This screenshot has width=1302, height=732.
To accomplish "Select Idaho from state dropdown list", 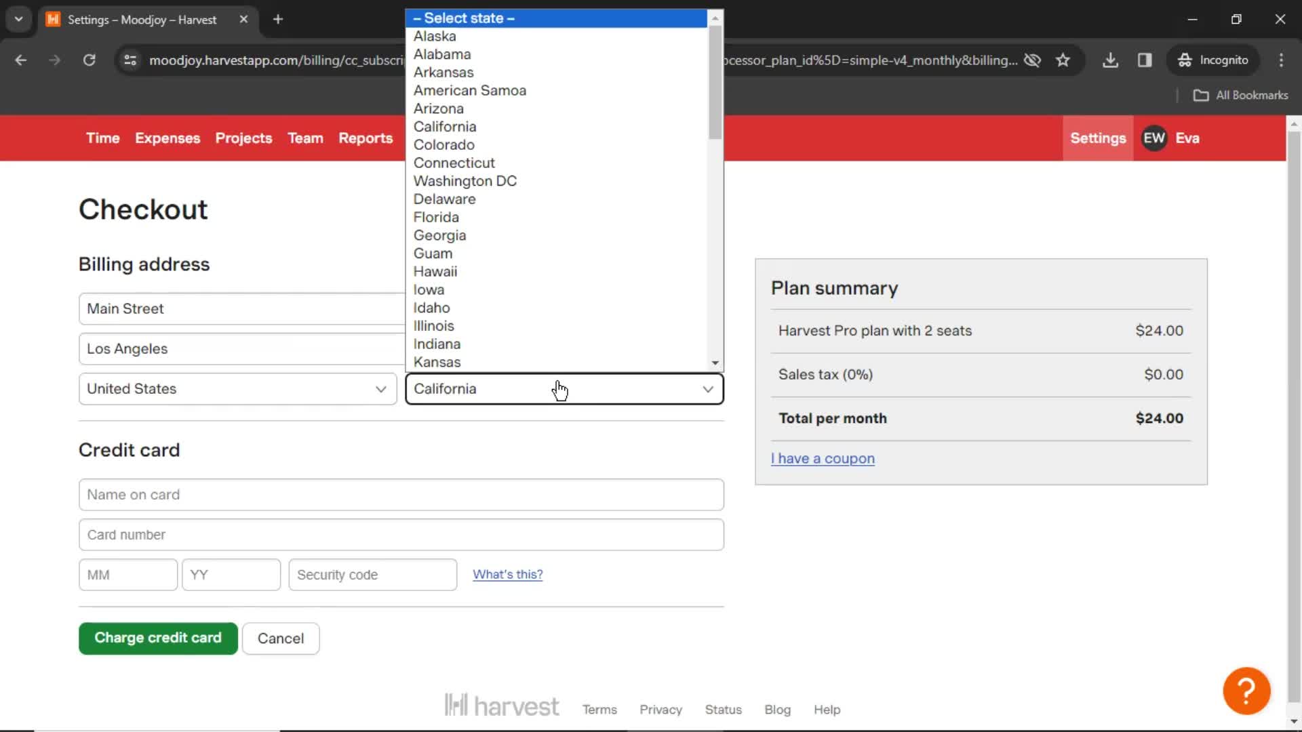I will (x=432, y=306).
